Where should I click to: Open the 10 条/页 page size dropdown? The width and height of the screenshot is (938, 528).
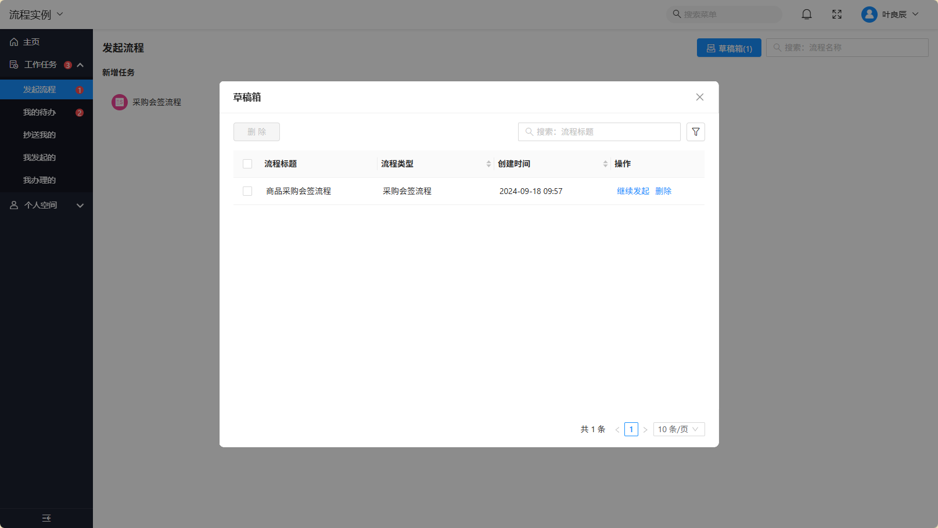tap(678, 429)
